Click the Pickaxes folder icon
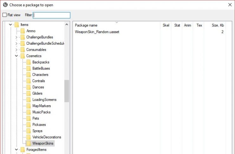 (x=29, y=125)
